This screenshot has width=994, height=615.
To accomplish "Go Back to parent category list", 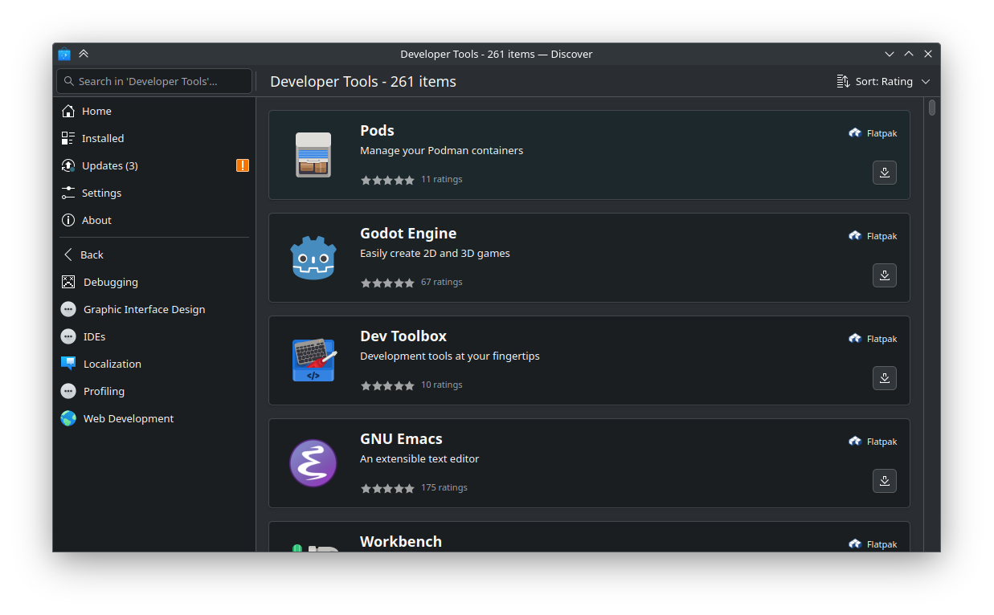I will click(154, 255).
